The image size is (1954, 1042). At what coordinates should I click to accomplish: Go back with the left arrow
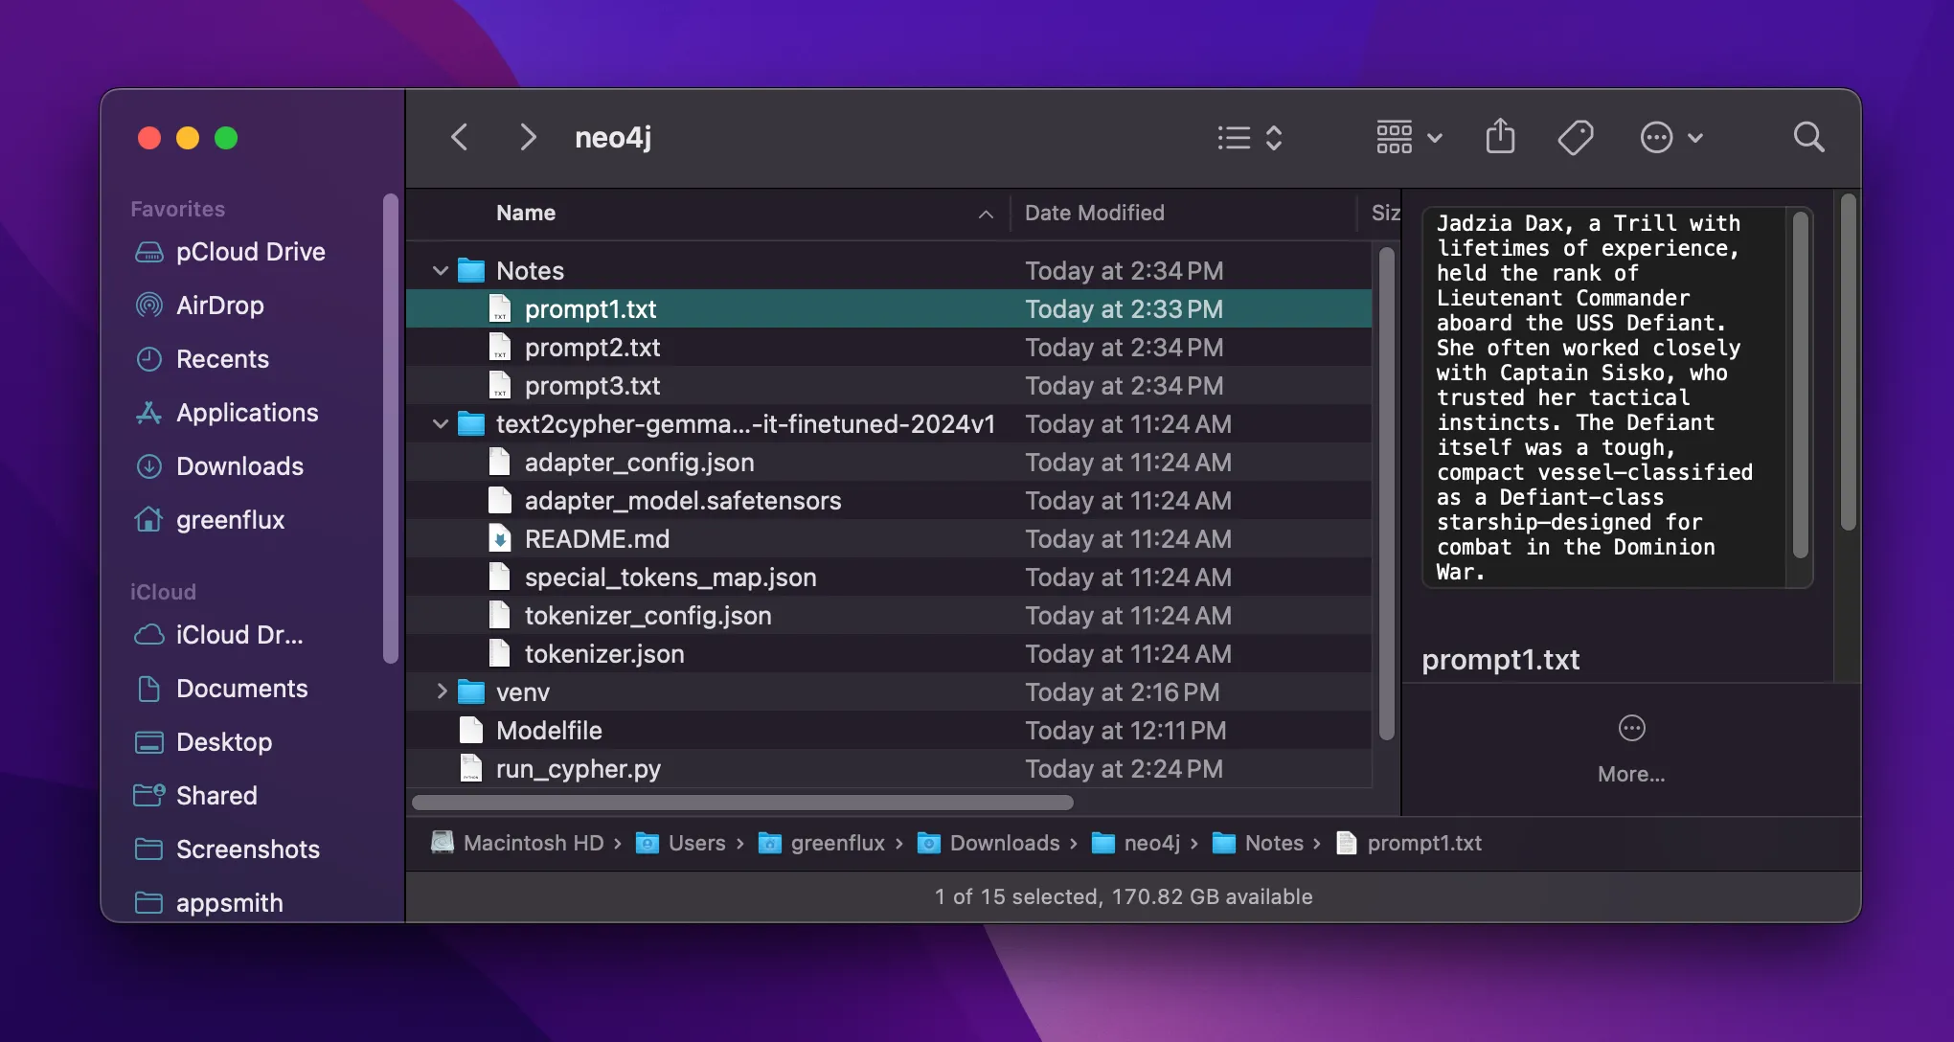pyautogui.click(x=460, y=137)
